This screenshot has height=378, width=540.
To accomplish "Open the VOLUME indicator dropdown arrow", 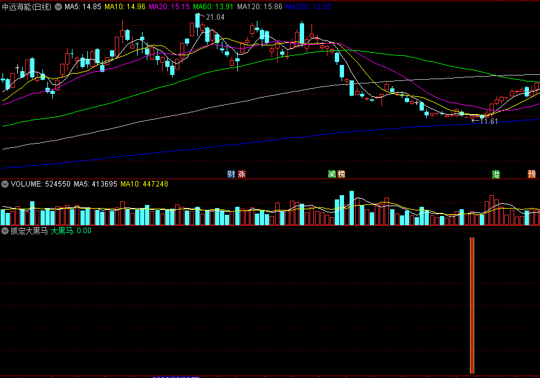I will [5, 184].
